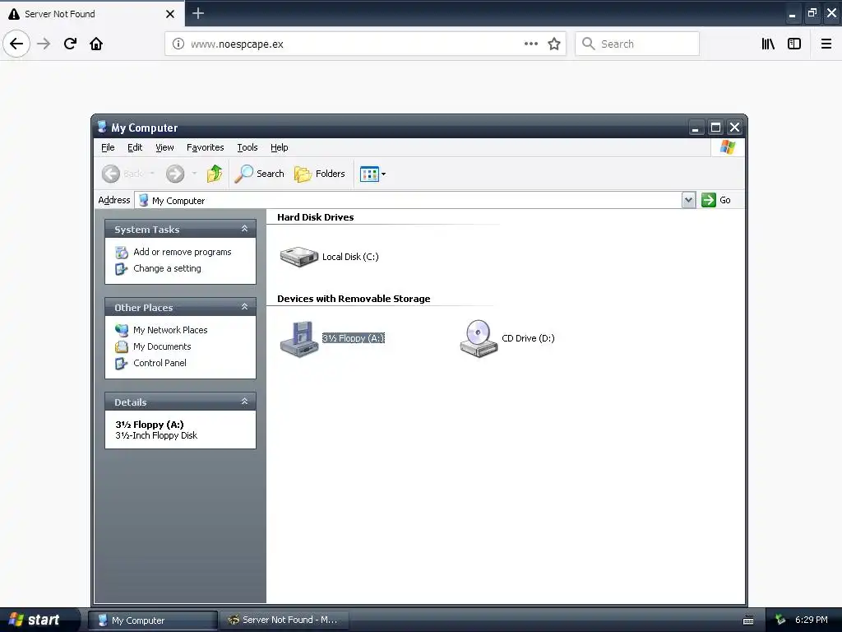Go up one folder level

pos(215,174)
